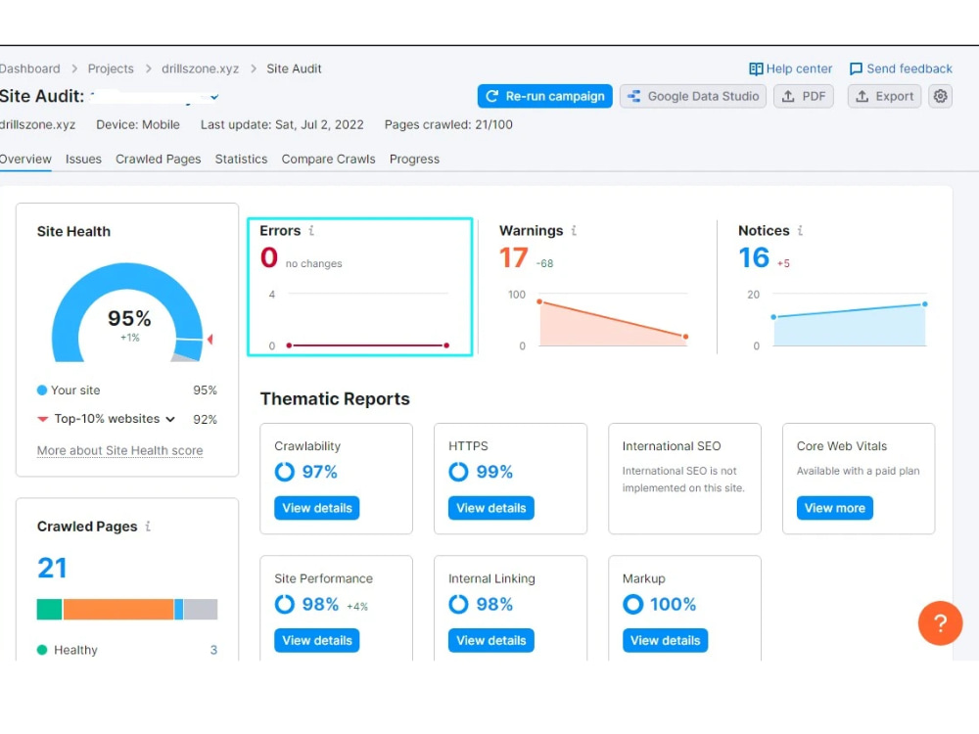The width and height of the screenshot is (979, 734).
Task: Click the Healthy legend entry
Action: [x=68, y=650]
